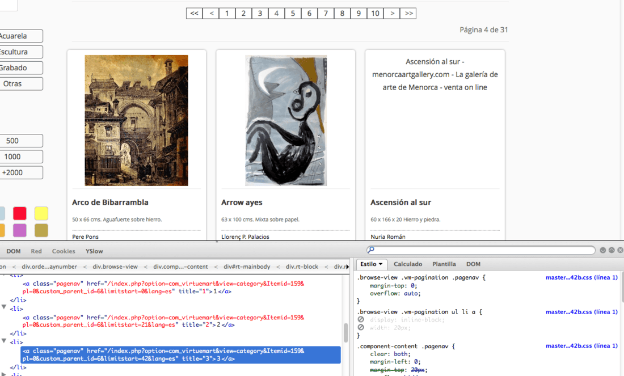Go to first page with the << button

tap(194, 14)
